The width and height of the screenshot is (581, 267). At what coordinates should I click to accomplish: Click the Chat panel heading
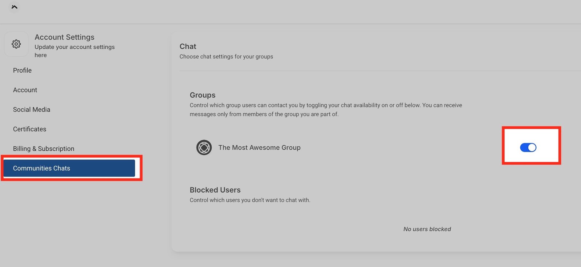(x=188, y=46)
